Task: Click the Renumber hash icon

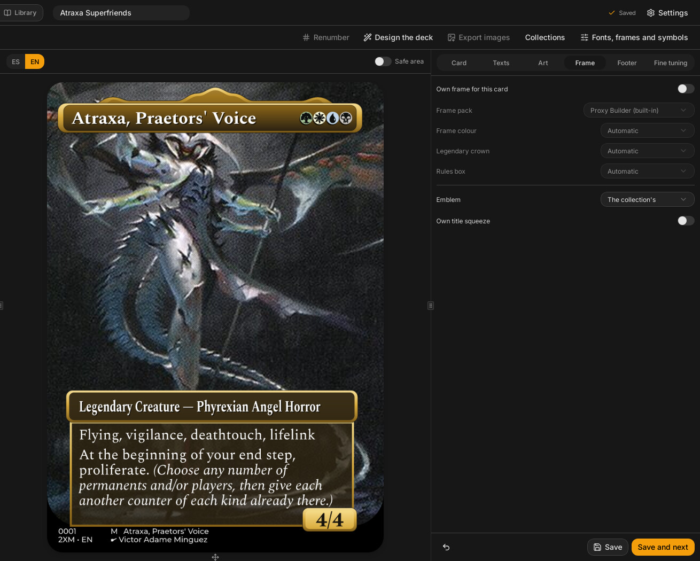Action: coord(306,37)
